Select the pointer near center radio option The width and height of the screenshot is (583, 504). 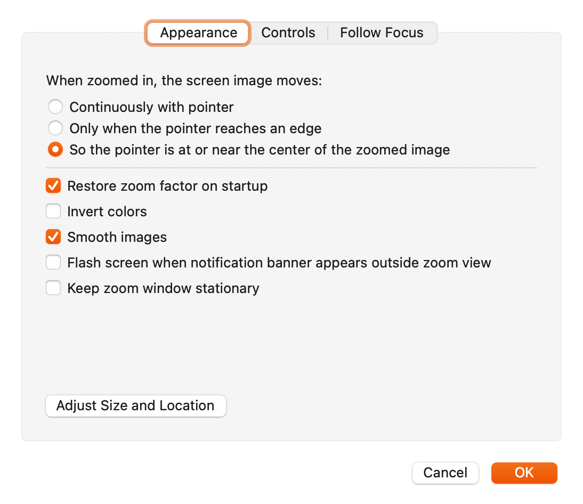(x=55, y=149)
